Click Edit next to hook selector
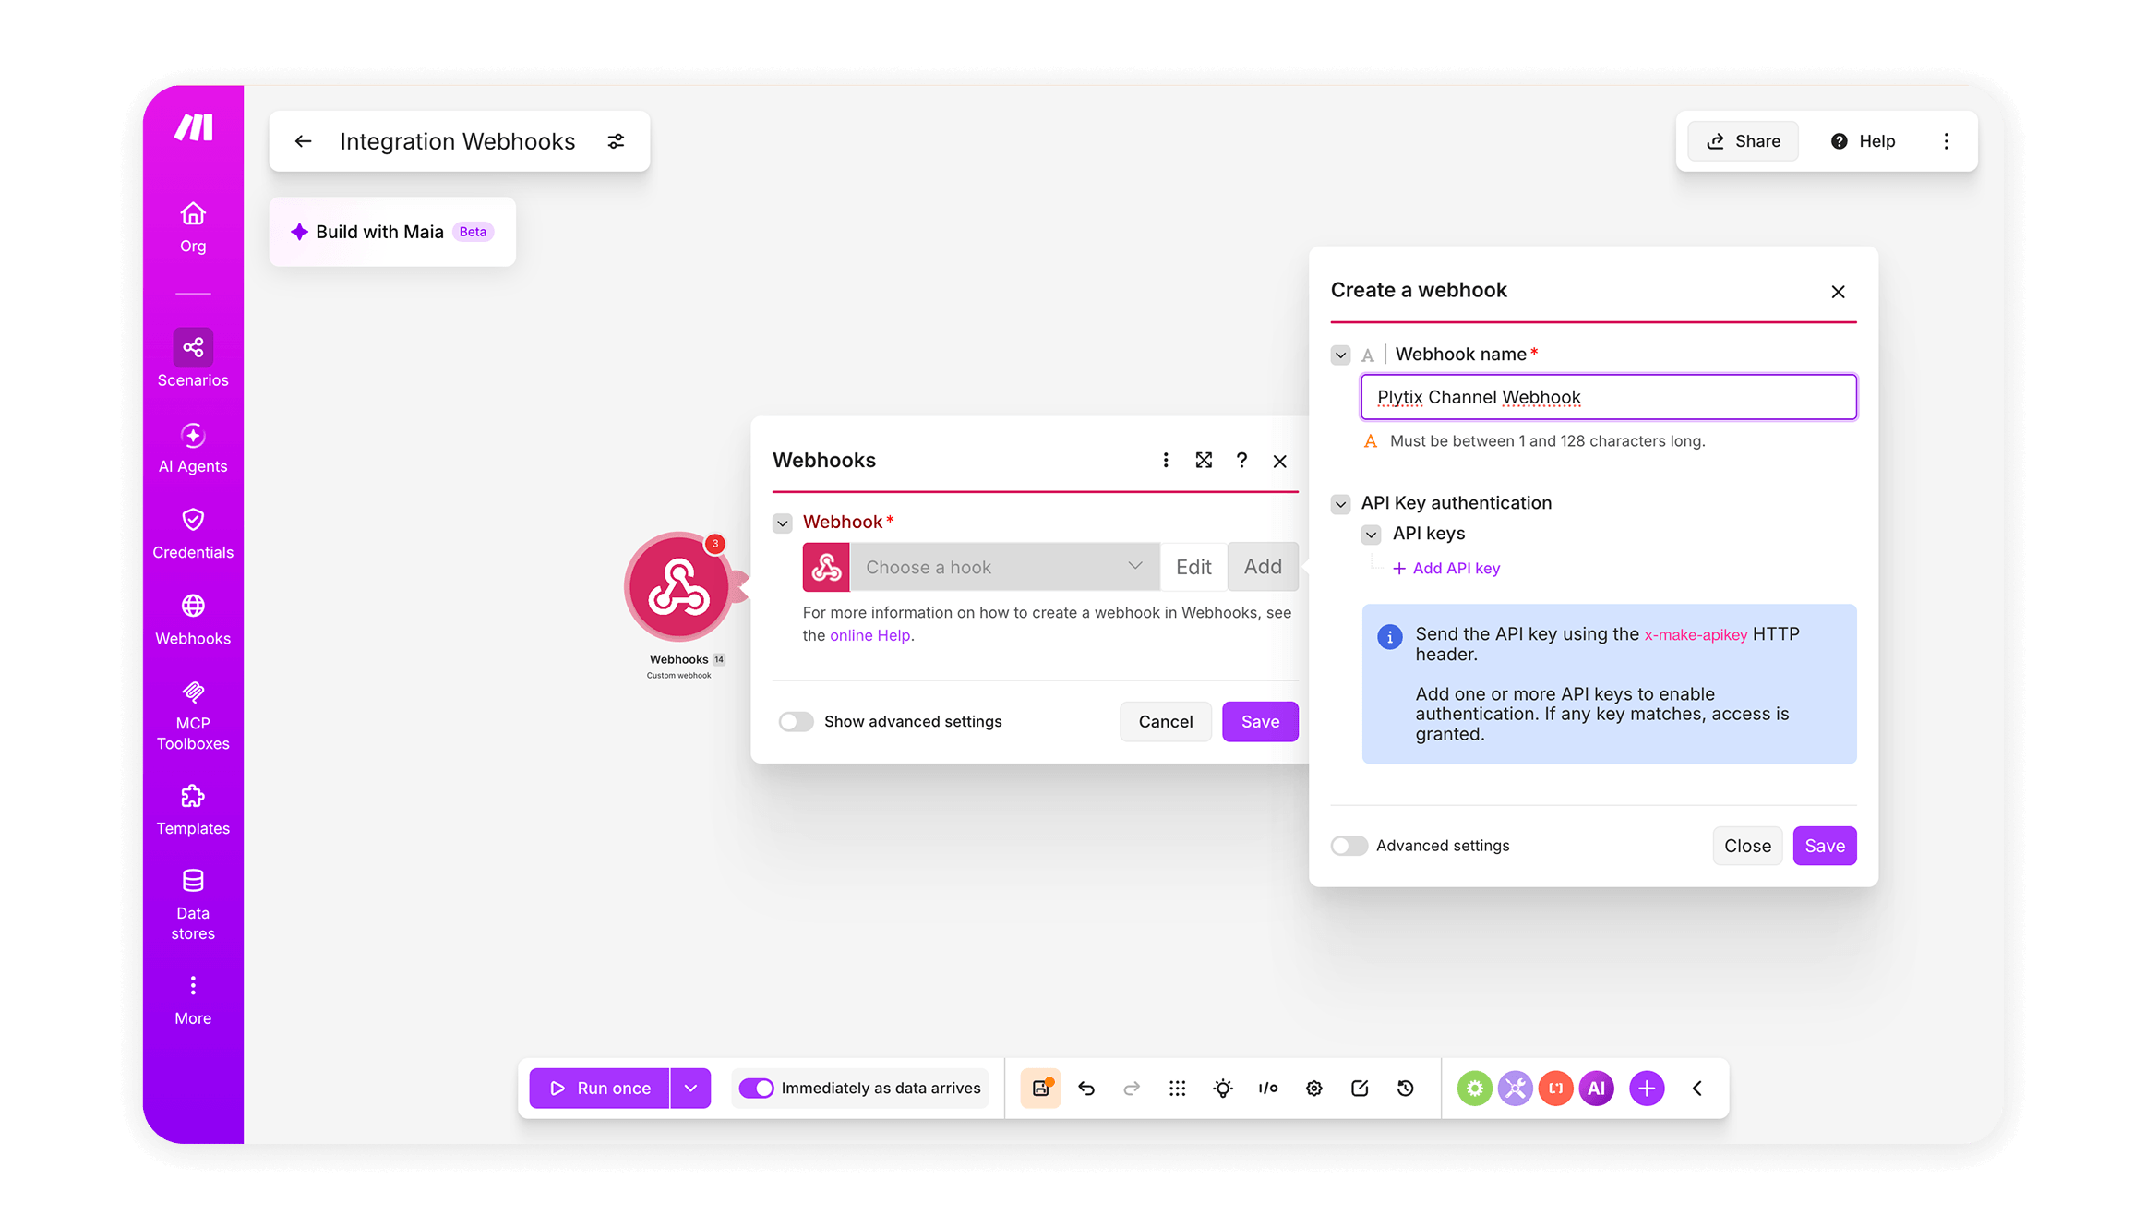The height and width of the screenshot is (1227, 2146). point(1193,567)
